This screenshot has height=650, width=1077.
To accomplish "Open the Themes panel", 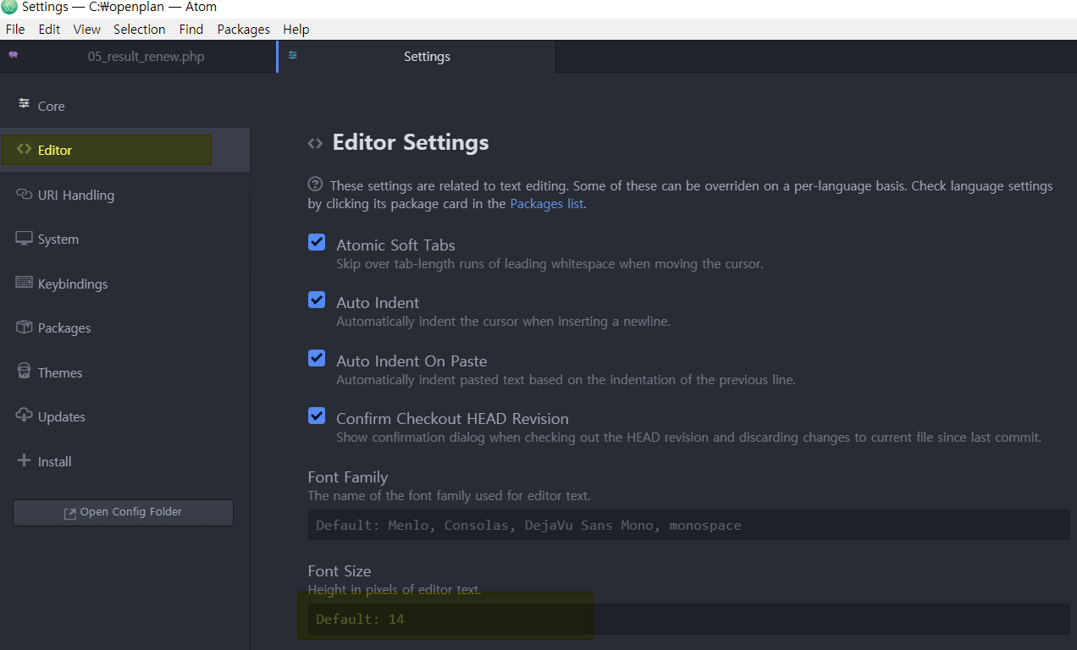I will 124,372.
